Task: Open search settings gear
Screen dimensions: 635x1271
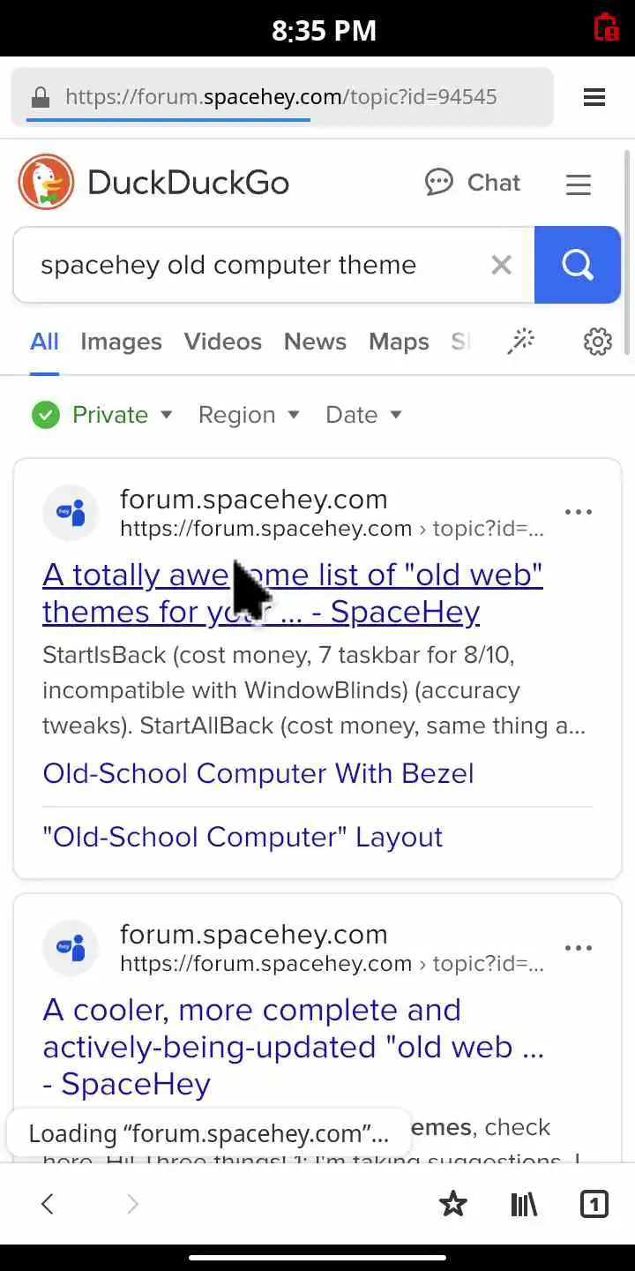Action: coord(598,342)
